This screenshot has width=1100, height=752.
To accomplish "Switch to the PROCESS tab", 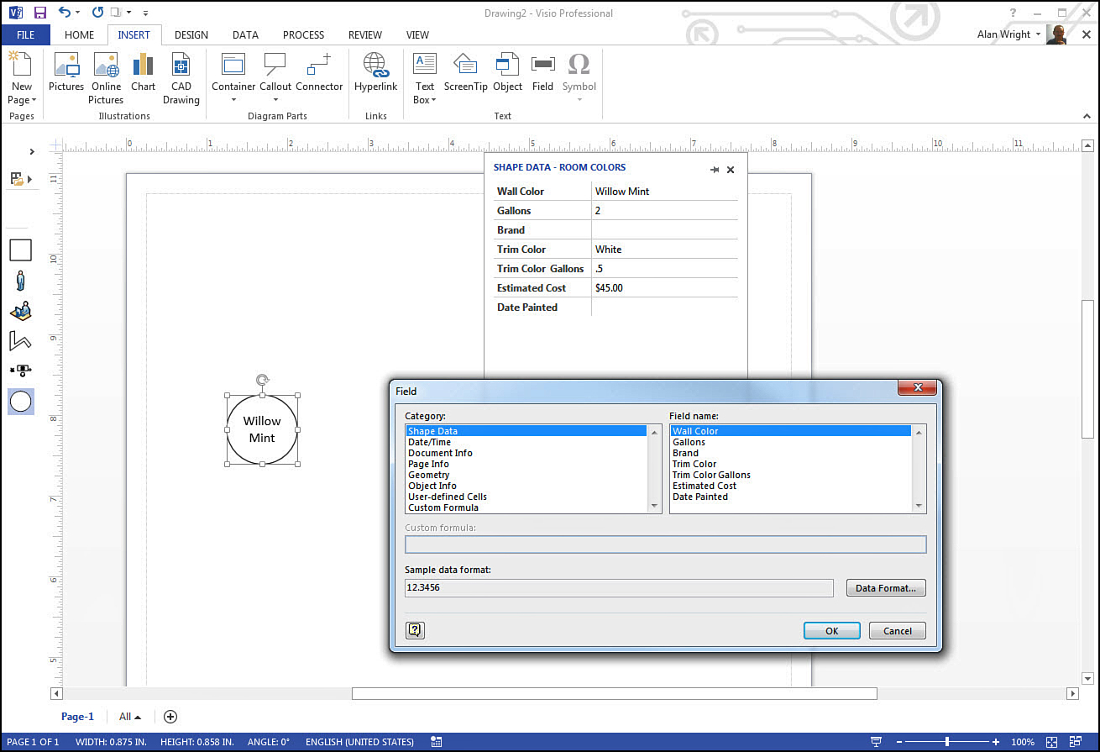I will click(303, 35).
